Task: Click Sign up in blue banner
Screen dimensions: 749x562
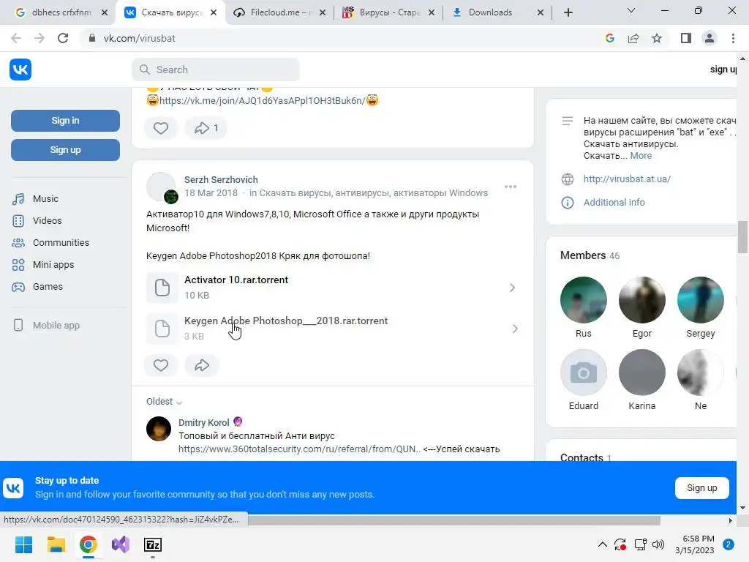Action: click(x=701, y=488)
